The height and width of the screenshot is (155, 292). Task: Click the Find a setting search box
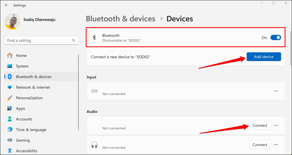(x=38, y=40)
